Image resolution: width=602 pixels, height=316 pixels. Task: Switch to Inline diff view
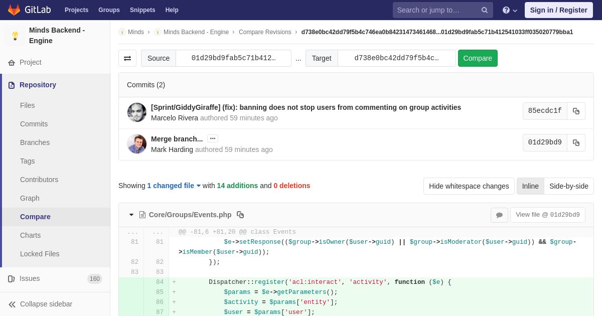pyautogui.click(x=530, y=186)
